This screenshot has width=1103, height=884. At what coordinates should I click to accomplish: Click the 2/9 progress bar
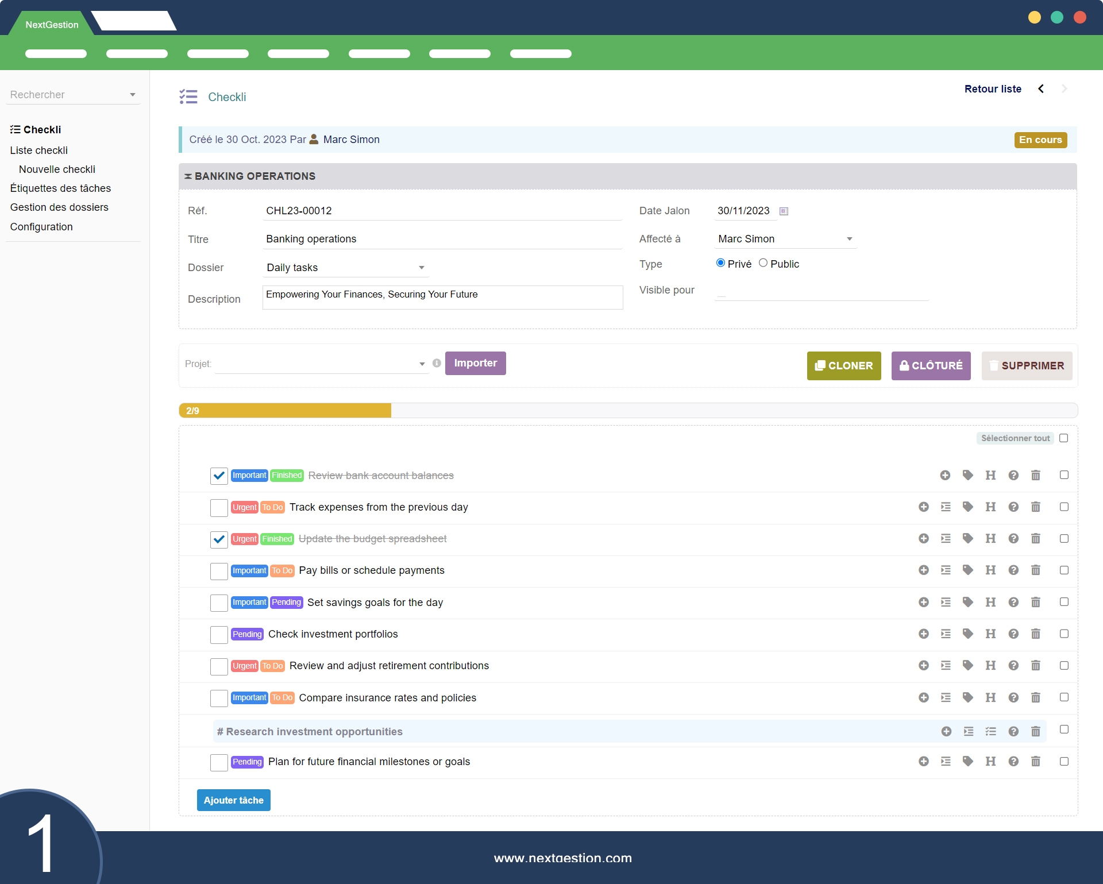click(285, 411)
